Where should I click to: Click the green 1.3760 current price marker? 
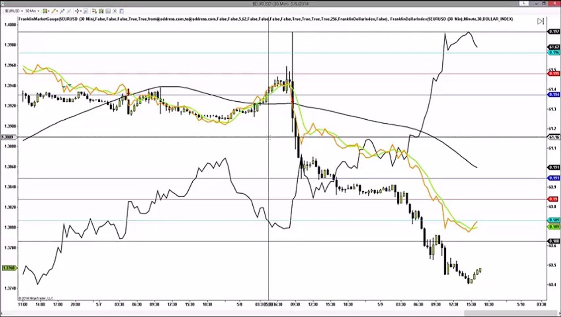coord(9,268)
